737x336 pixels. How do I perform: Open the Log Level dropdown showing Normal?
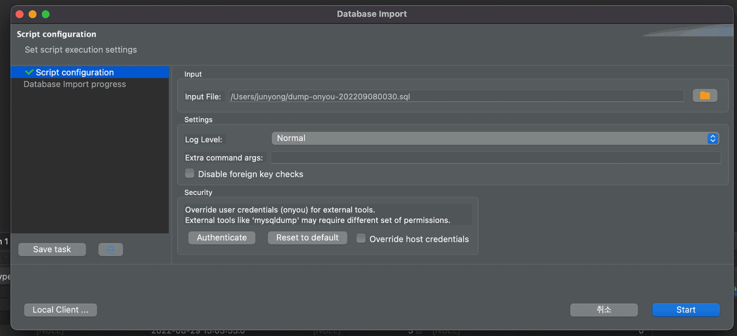coord(491,138)
